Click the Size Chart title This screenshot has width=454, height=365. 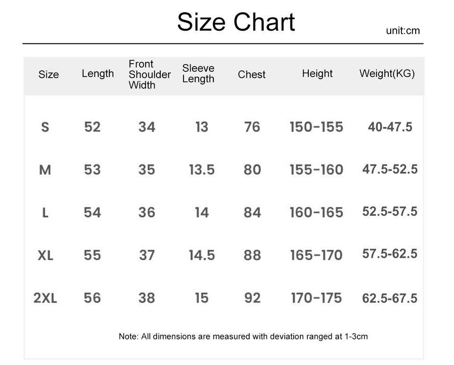(x=236, y=22)
